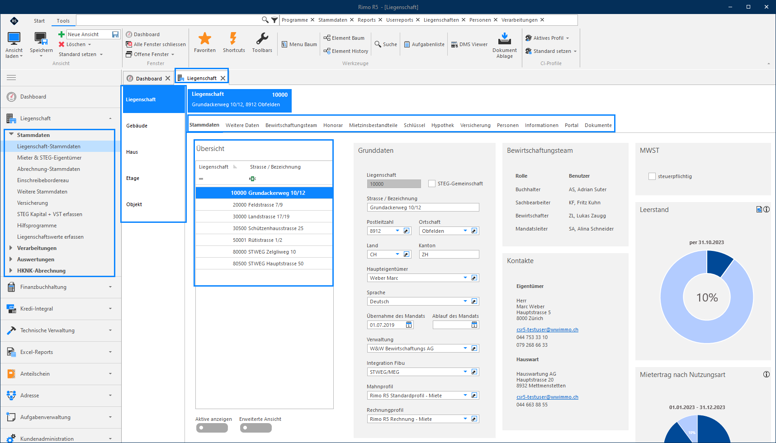Open the Start ribbon tab

tap(39, 21)
